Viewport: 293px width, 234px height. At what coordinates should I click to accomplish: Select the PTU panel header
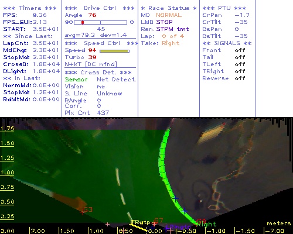pyautogui.click(x=224, y=8)
